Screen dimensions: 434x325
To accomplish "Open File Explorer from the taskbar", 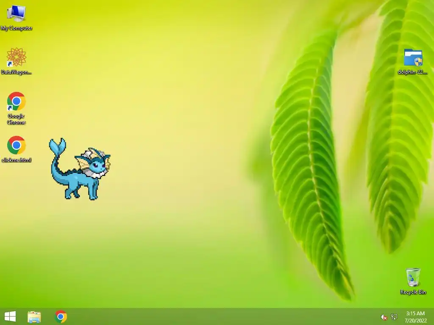I will click(34, 317).
